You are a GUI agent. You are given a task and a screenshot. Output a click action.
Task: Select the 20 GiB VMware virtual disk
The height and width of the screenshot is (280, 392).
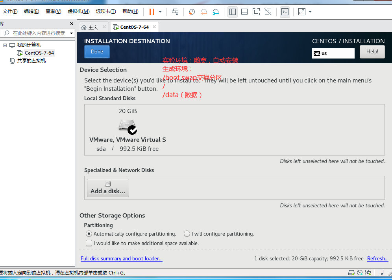pos(128,130)
